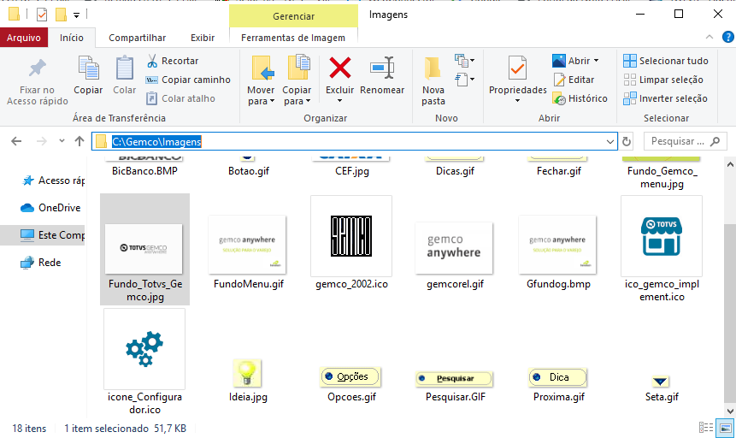Select the gemcorel.gif thumbnail
This screenshot has height=438, width=736.
point(455,248)
